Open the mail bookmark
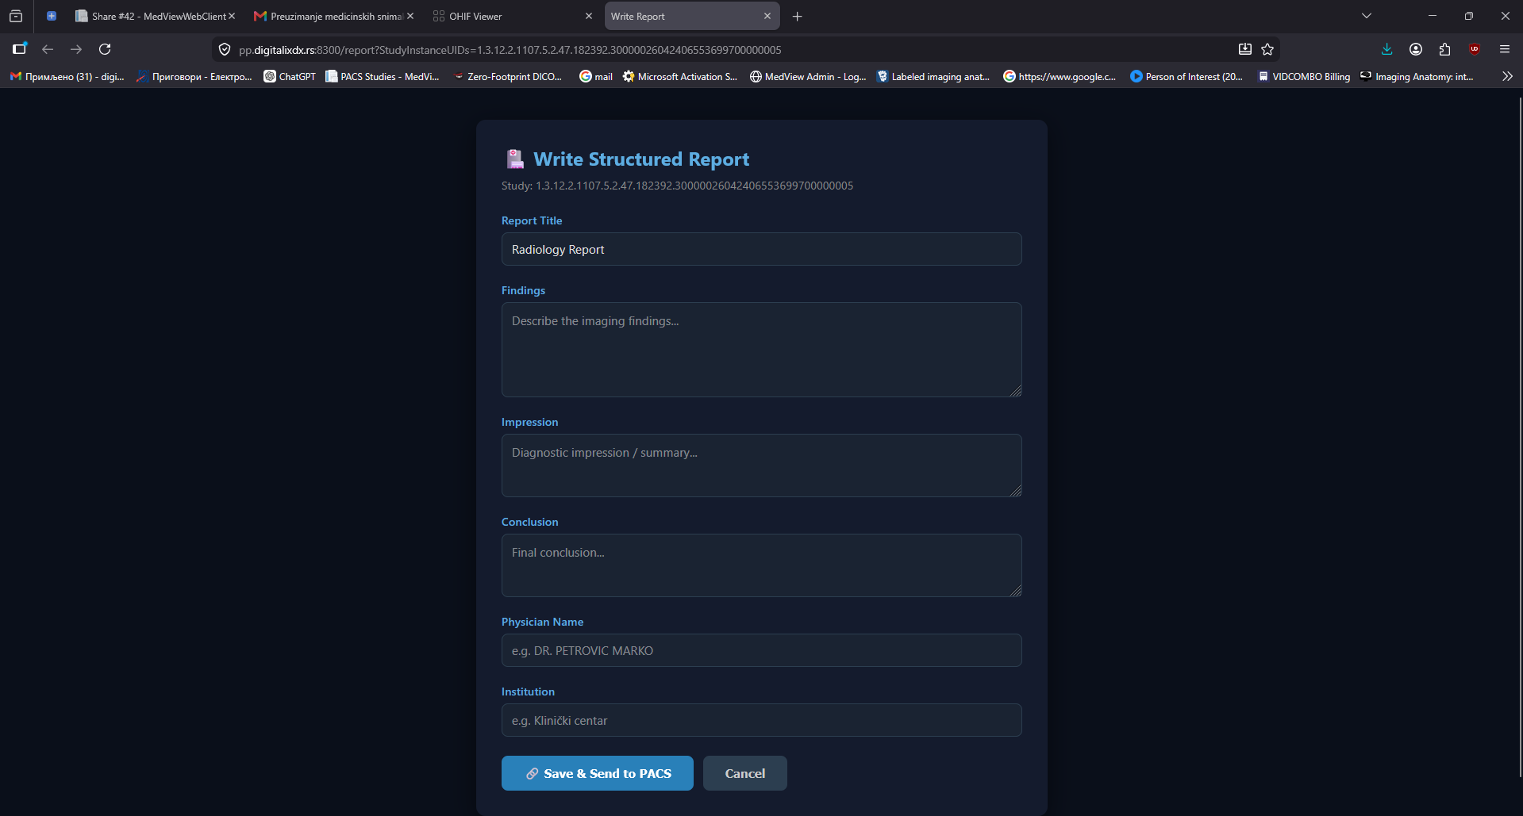The image size is (1523, 816). (596, 76)
